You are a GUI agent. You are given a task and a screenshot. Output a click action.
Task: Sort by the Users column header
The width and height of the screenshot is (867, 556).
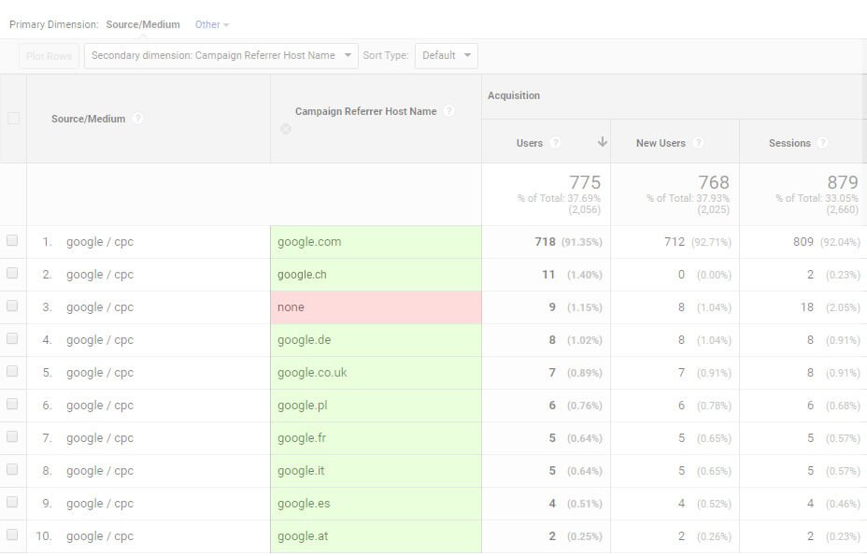click(x=529, y=143)
